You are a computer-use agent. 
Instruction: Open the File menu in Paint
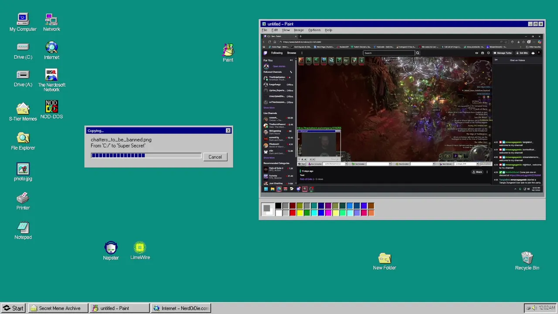point(264,30)
